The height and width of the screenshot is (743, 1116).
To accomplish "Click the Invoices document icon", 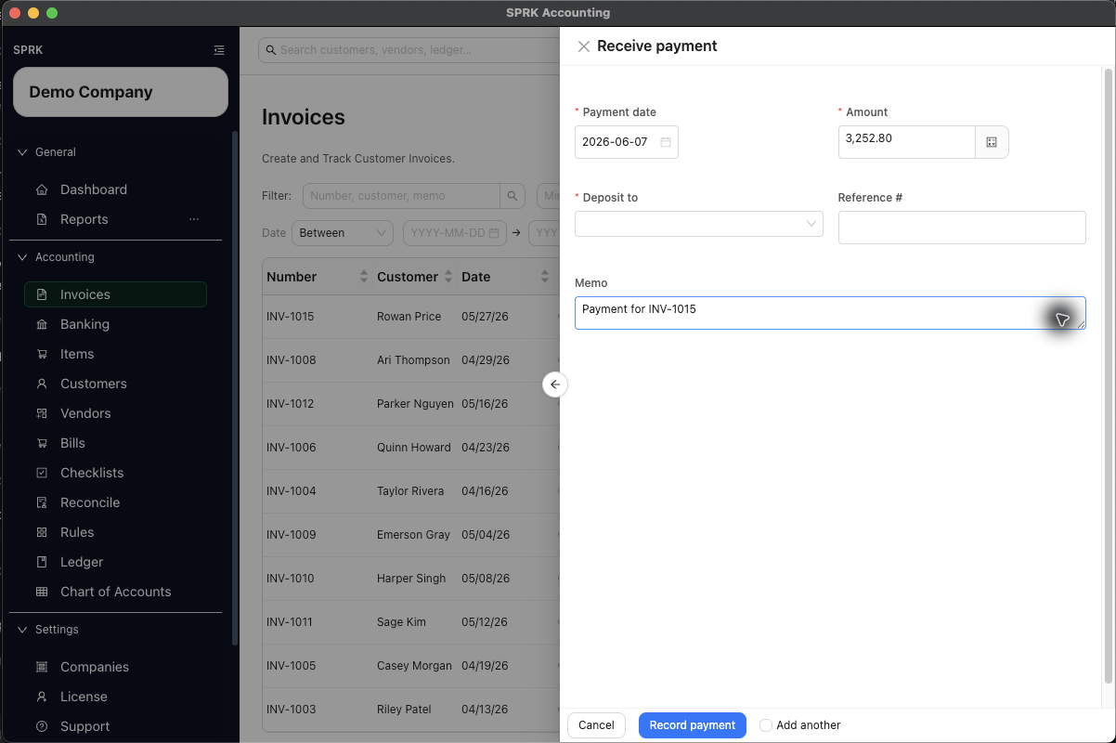I will [42, 294].
